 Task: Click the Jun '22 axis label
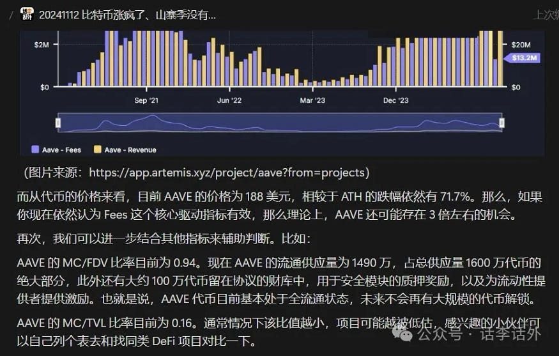click(229, 100)
